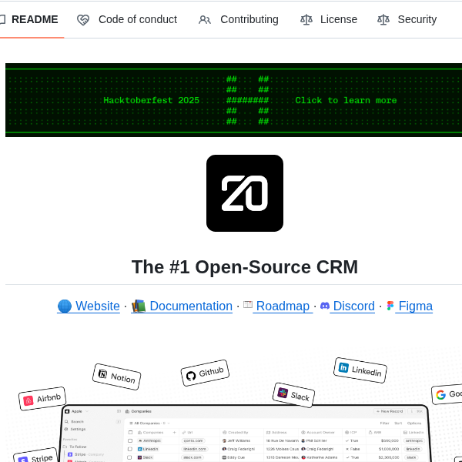462x462 pixels.
Task: Open the Documentation link
Action: tap(190, 306)
